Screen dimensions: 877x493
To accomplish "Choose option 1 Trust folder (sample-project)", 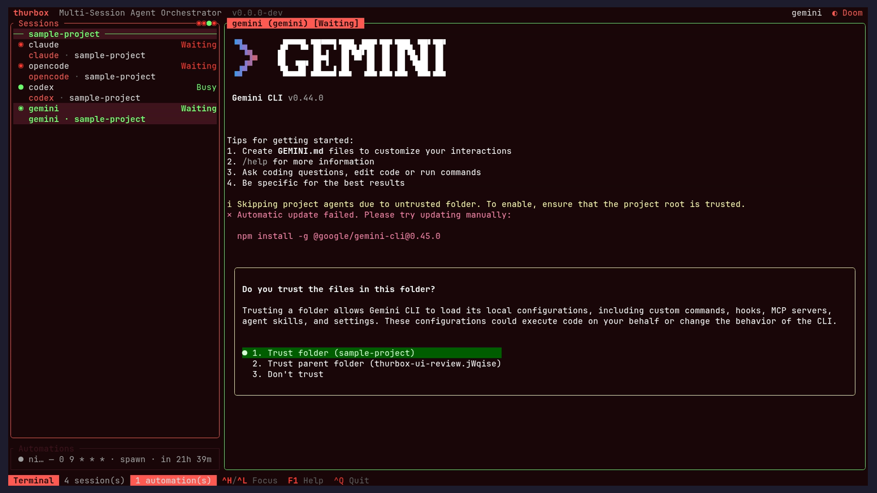I will 372,353.
